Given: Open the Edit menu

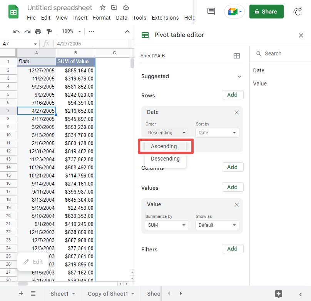Looking at the screenshot, I should 46,18.
